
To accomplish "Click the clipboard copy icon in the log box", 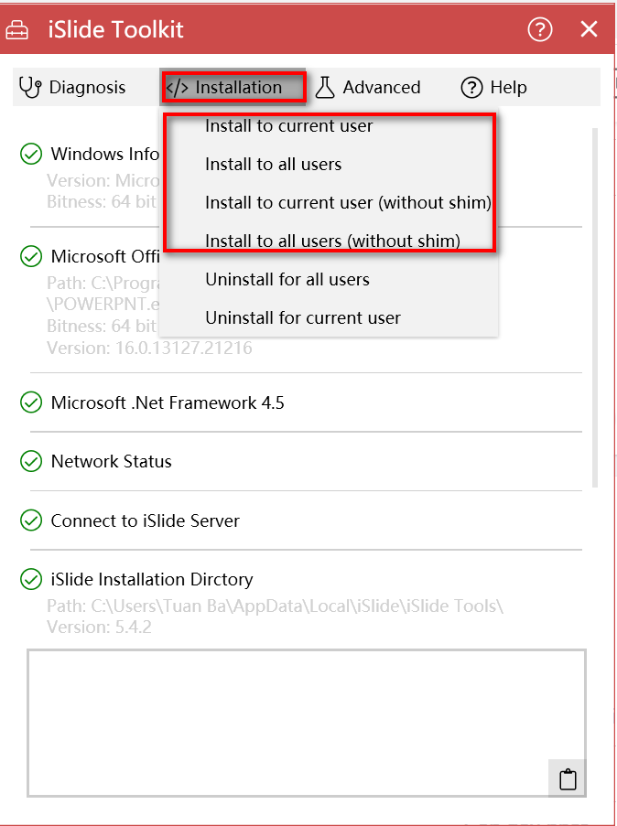I will point(568,779).
